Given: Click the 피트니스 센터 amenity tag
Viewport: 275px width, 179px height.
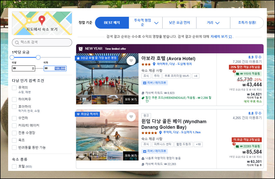Looking at the screenshot, I should (162, 144).
